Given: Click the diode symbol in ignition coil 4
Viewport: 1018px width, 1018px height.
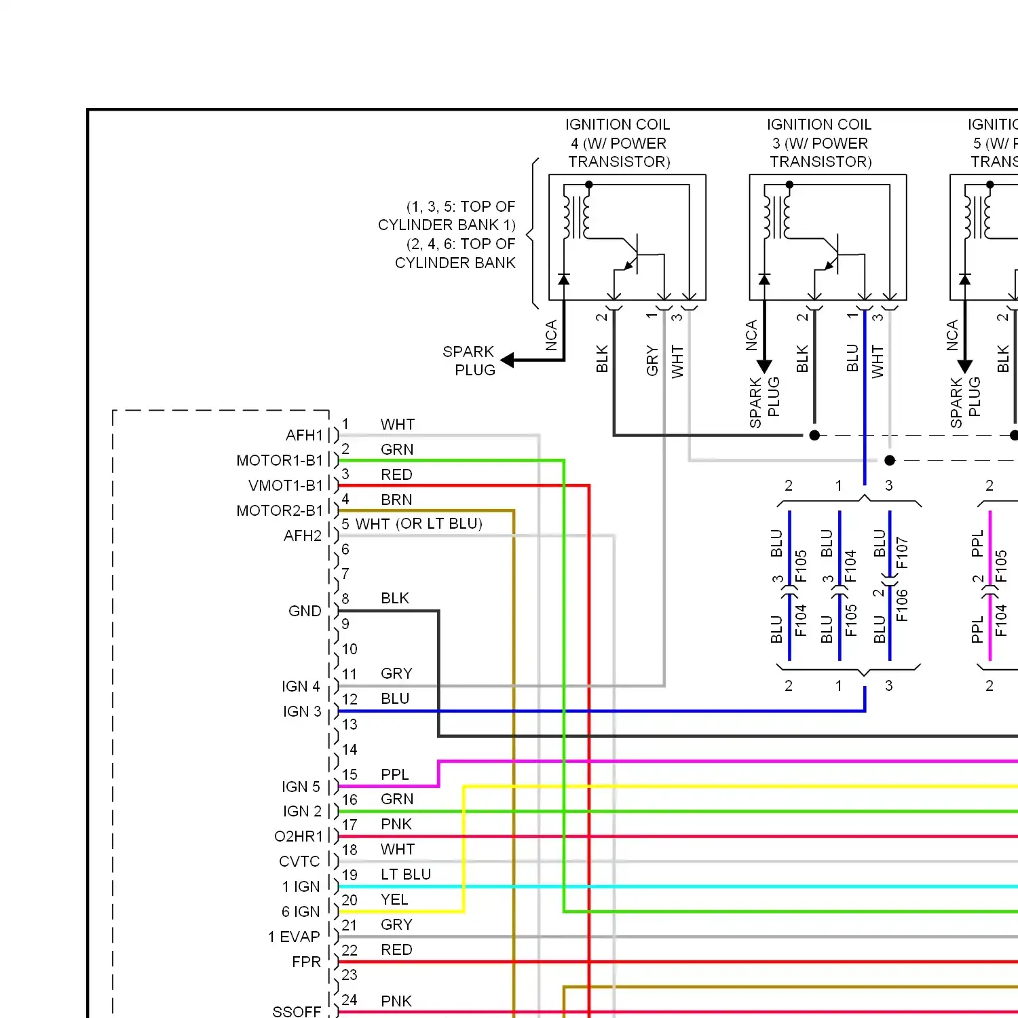Looking at the screenshot, I should point(563,279).
